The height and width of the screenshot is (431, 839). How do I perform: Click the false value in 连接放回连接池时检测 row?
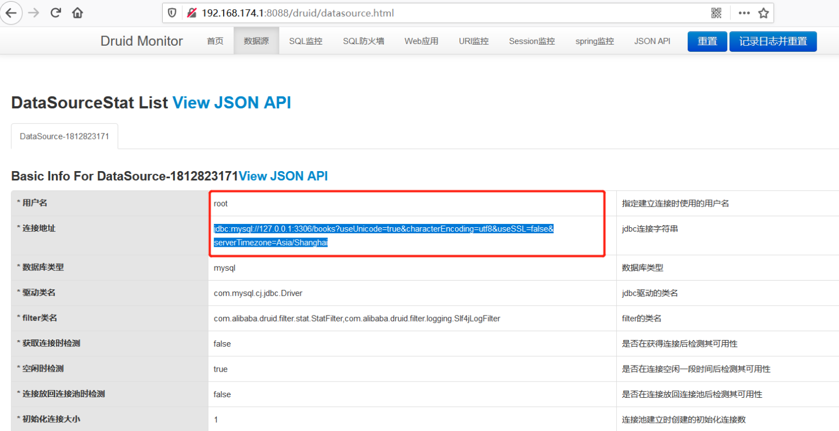pyautogui.click(x=222, y=394)
